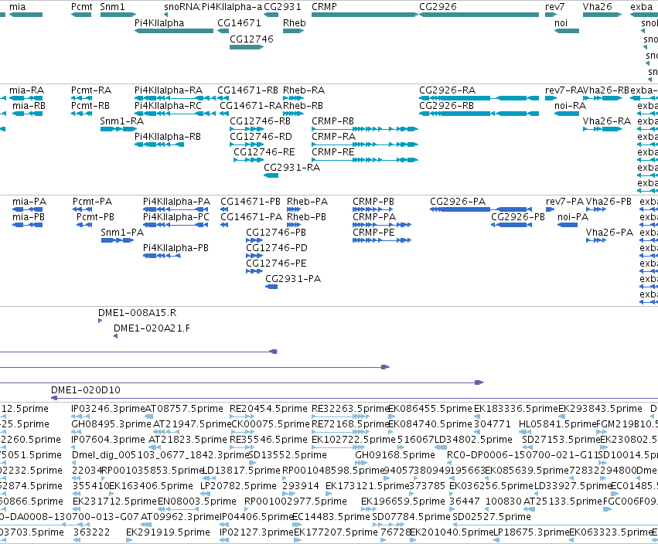Click the Pcmt-RB transcript label
This screenshot has width=658, height=544.
coord(90,106)
